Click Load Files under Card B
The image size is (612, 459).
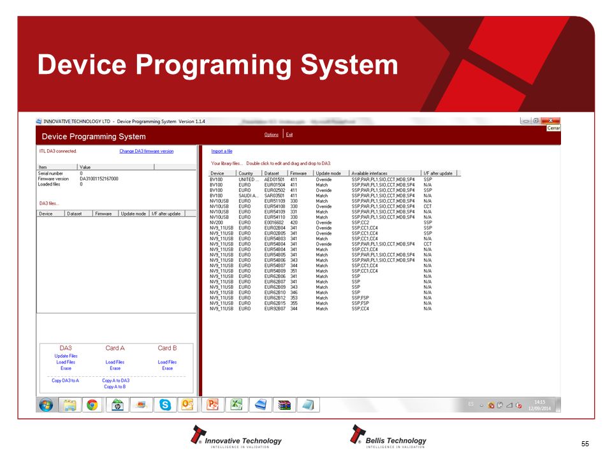click(x=167, y=362)
